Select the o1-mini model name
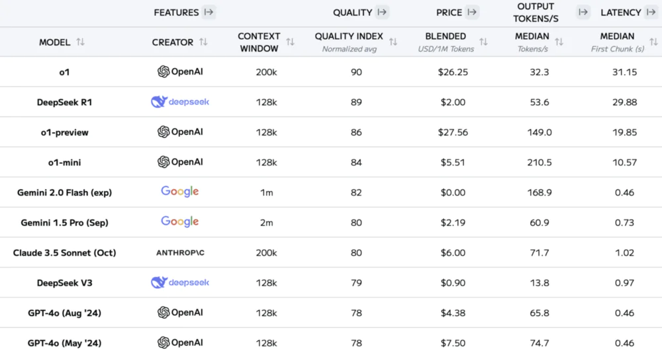This screenshot has width=662, height=357. tap(64, 162)
